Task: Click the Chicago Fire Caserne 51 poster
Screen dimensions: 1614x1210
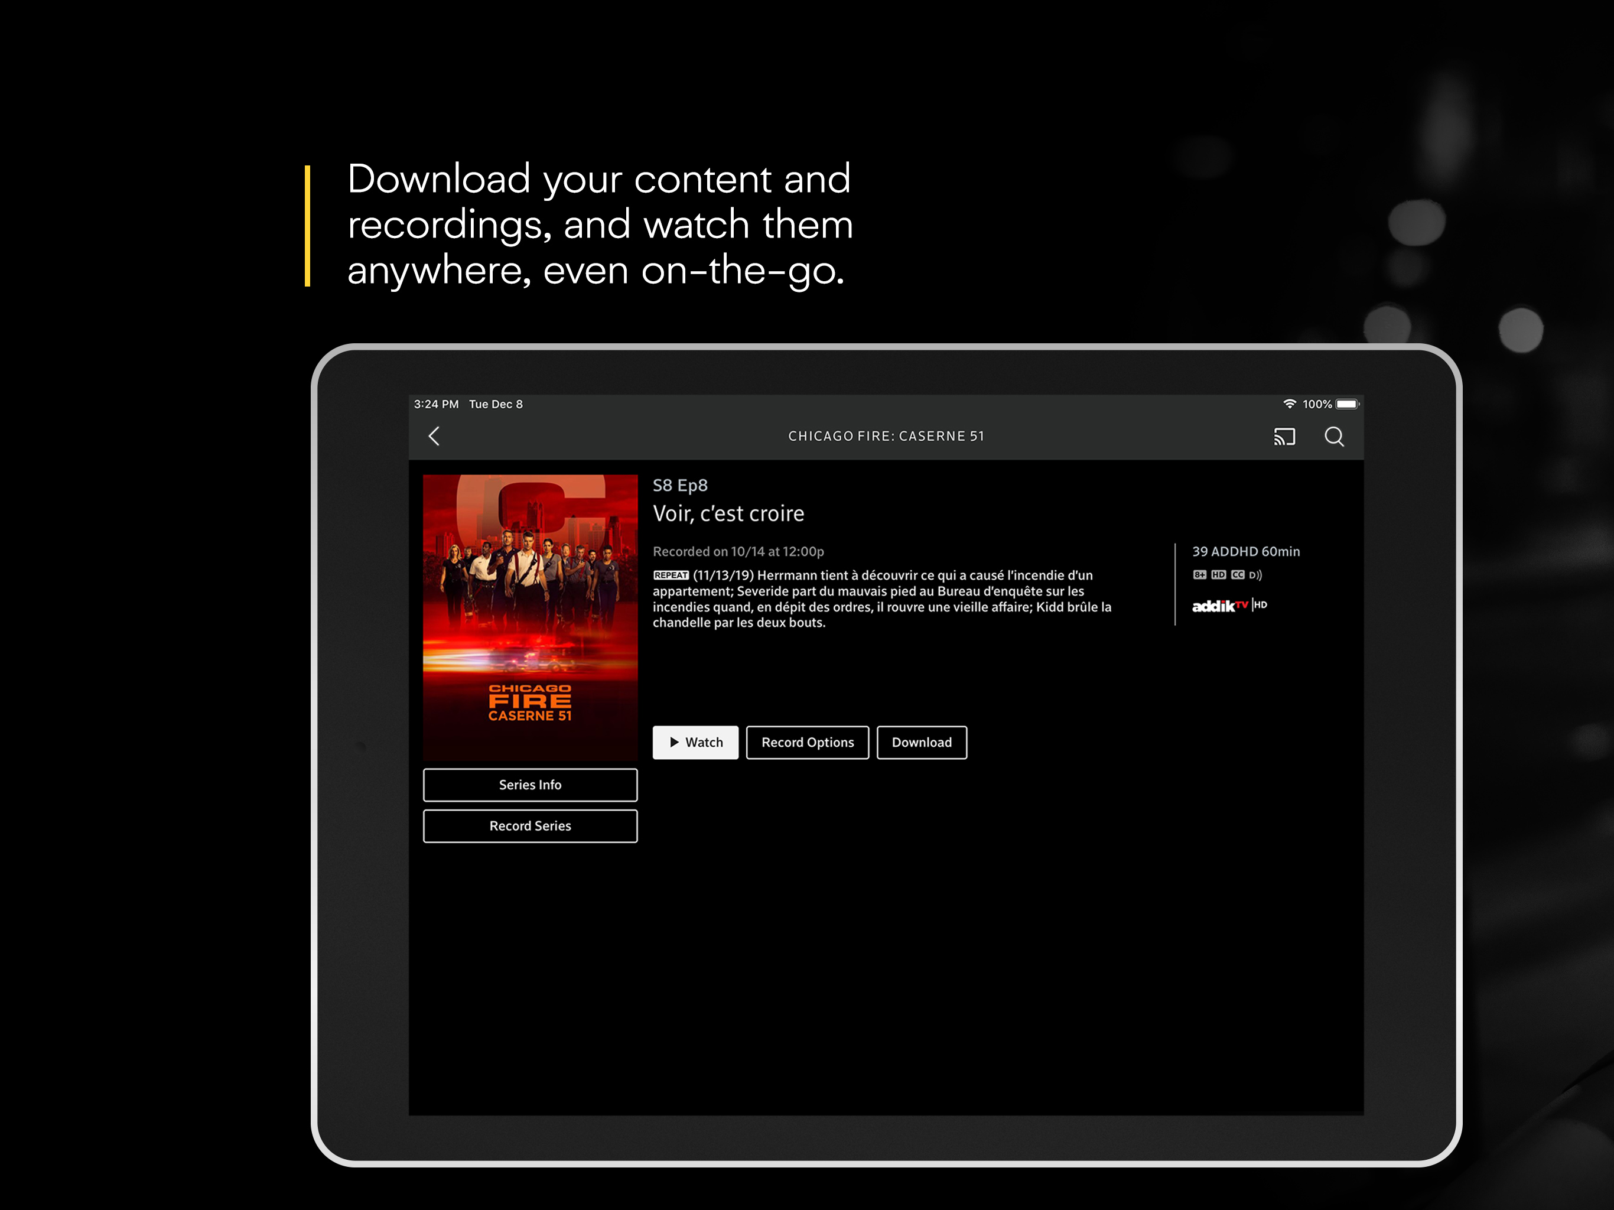Action: 530,617
